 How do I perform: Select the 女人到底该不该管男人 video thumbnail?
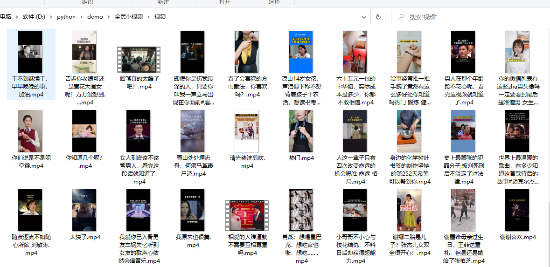(x=138, y=130)
